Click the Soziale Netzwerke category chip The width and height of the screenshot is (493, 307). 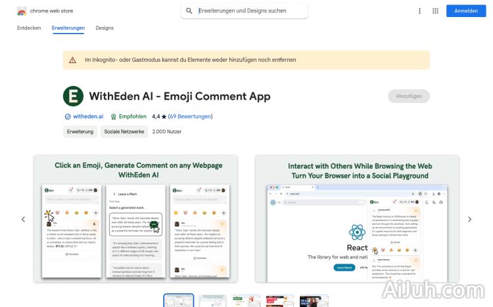click(x=124, y=132)
